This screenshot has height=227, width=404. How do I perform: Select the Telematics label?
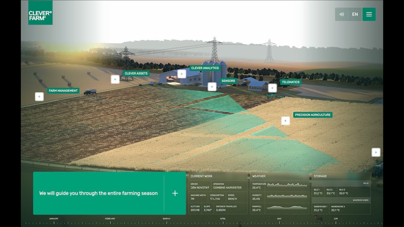291,82
